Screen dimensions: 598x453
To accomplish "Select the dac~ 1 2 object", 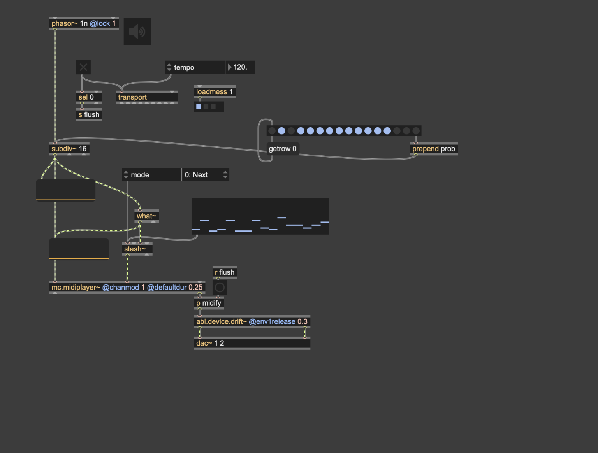I will [252, 343].
